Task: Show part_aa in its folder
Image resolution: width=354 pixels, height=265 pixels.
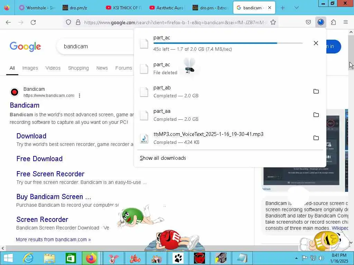Action: tap(316, 115)
